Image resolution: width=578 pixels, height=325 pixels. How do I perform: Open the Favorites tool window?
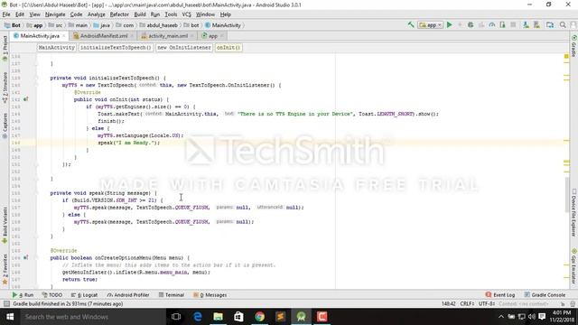[x=5, y=269]
